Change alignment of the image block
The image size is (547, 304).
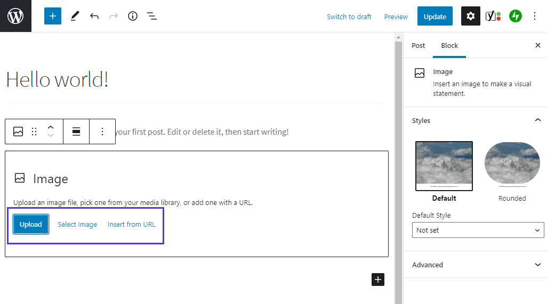coord(76,132)
